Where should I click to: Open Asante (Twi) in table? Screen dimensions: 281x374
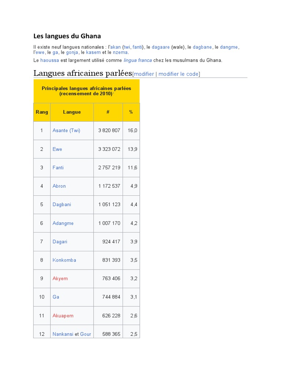pos(67,130)
